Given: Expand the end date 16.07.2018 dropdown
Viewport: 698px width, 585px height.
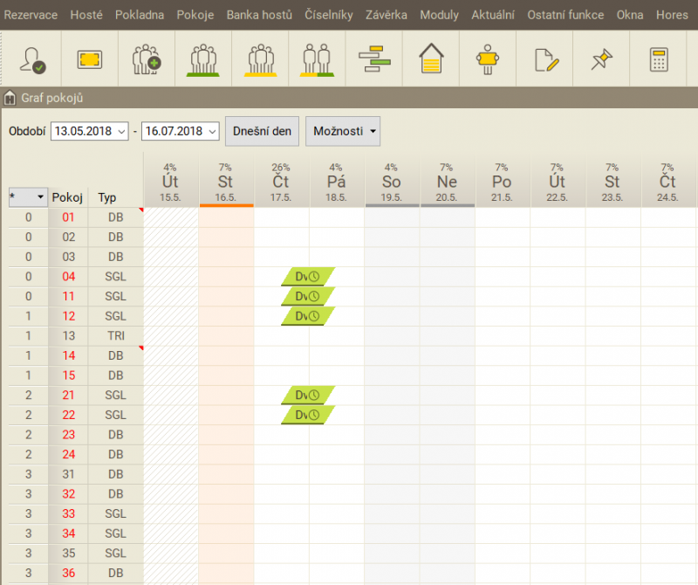Looking at the screenshot, I should pos(212,131).
